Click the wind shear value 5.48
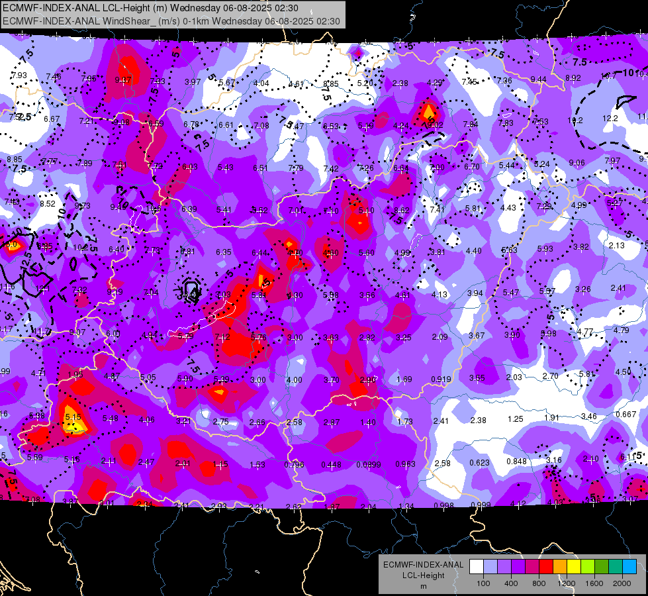Viewport: 648px width, 596px height. point(110,419)
